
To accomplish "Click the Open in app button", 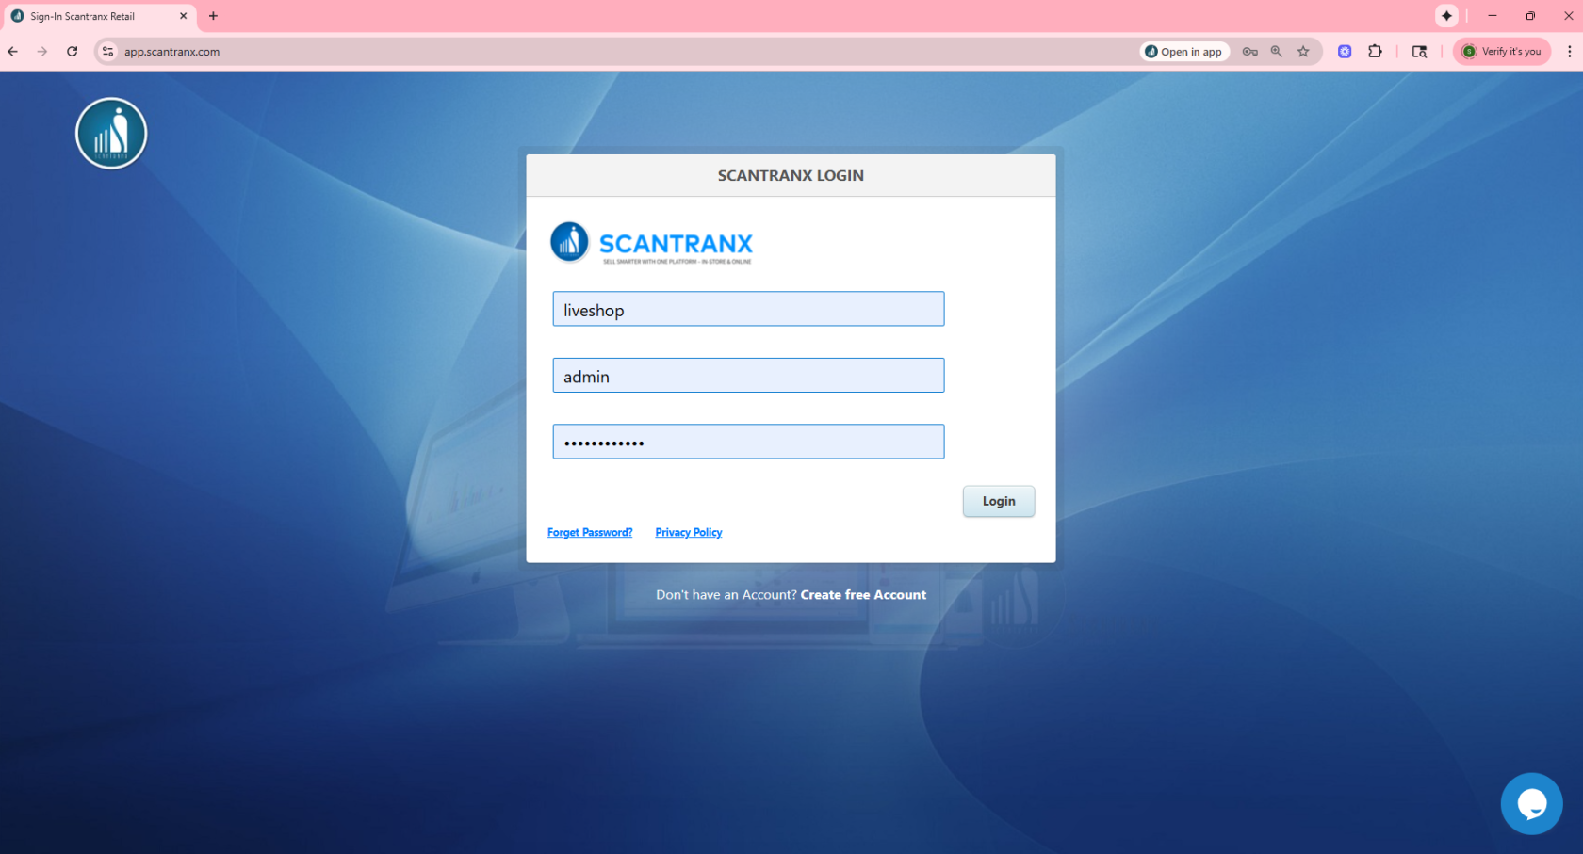I will point(1183,52).
